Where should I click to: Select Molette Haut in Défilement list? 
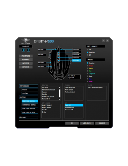click(47, 105)
